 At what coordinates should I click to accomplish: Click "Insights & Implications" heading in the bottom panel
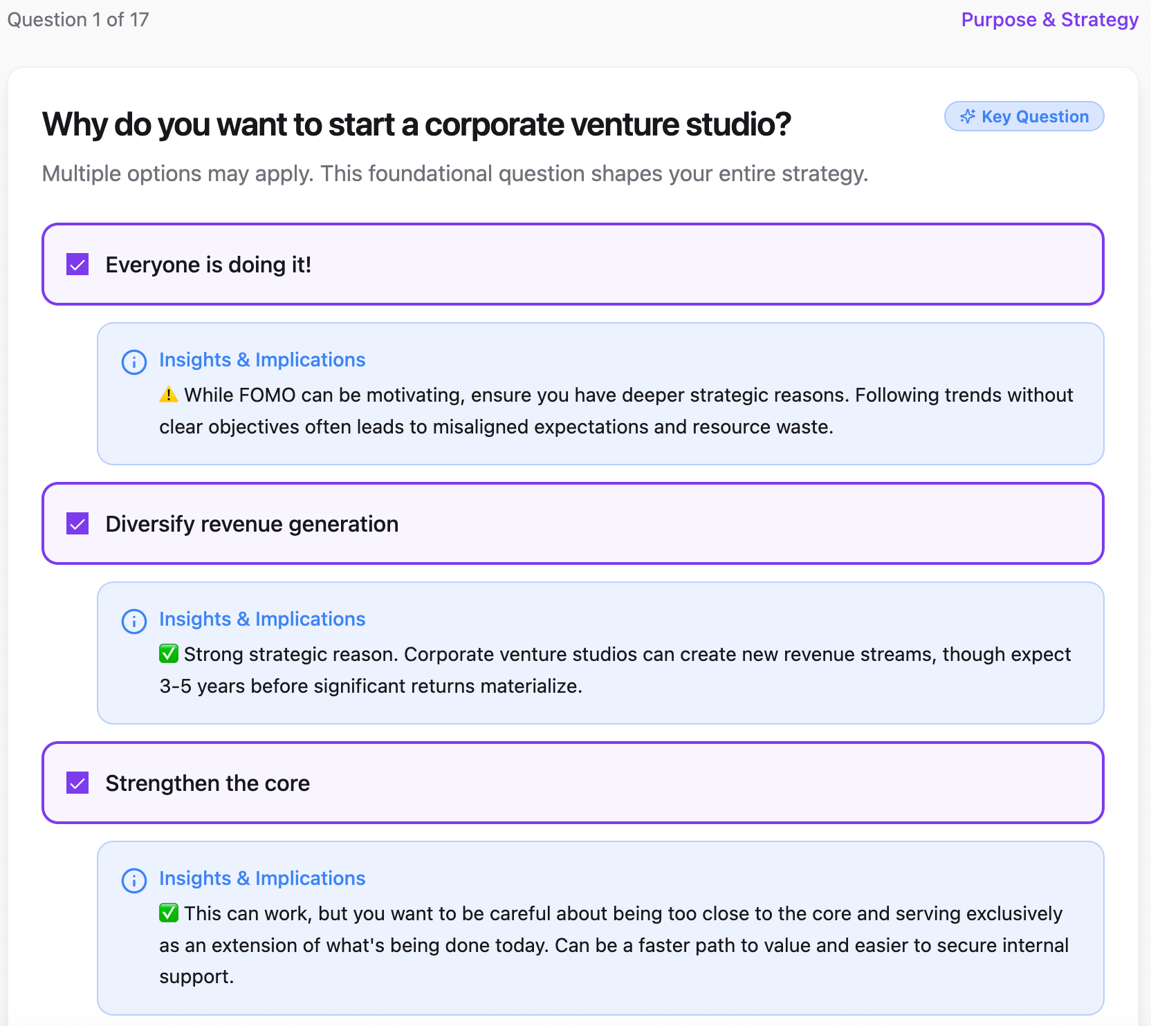[x=262, y=878]
